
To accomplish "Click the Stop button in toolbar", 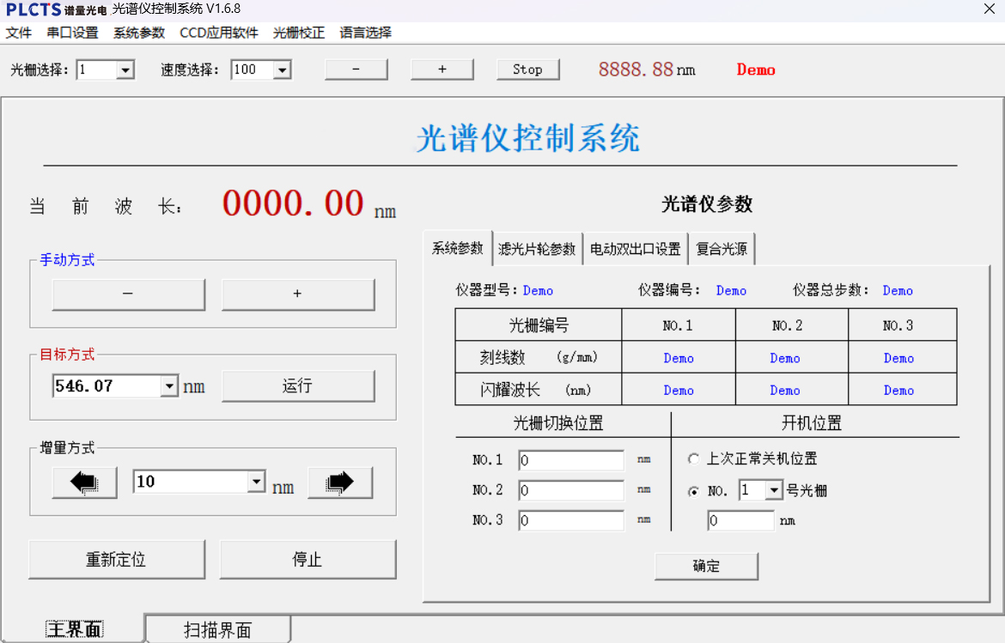I will click(527, 70).
